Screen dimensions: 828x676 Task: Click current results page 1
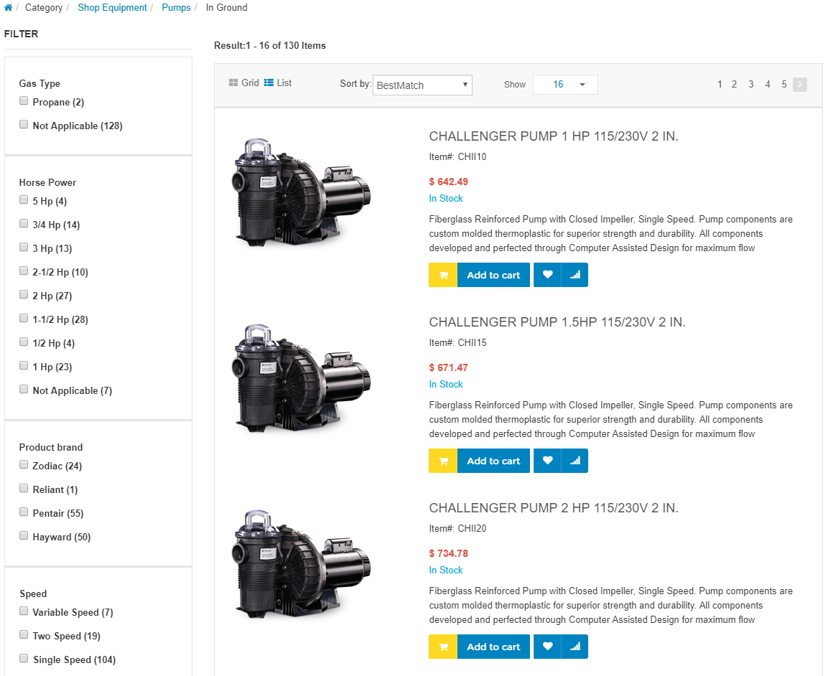(720, 85)
